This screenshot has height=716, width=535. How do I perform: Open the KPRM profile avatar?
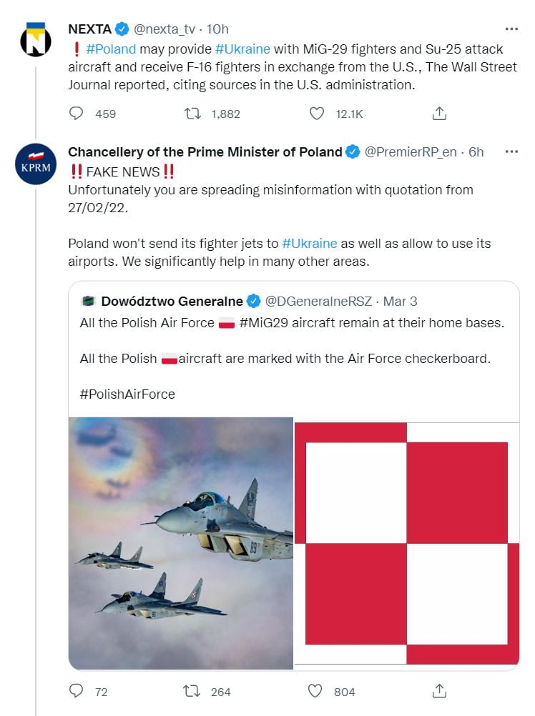click(35, 164)
